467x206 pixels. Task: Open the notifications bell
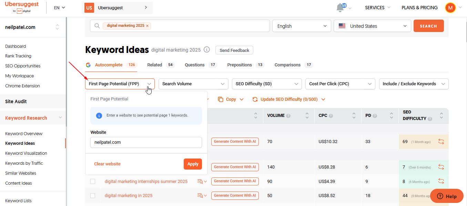(341, 7)
